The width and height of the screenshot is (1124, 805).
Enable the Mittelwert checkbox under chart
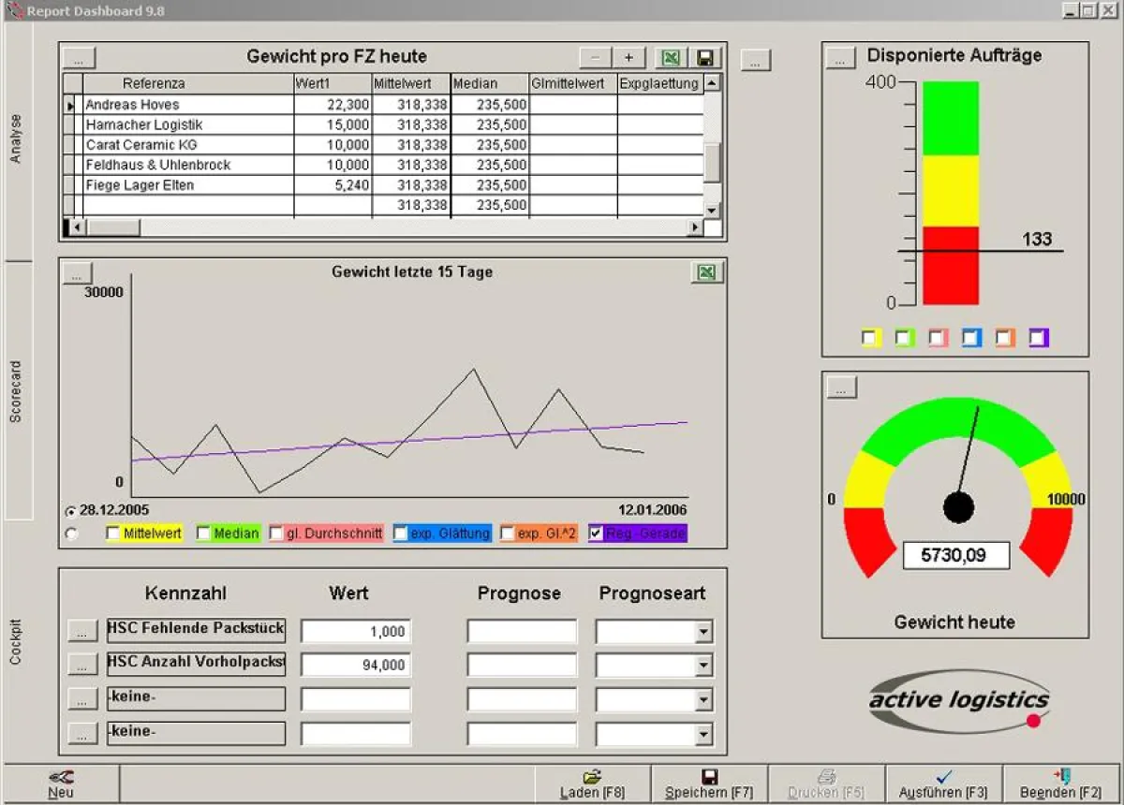(113, 534)
